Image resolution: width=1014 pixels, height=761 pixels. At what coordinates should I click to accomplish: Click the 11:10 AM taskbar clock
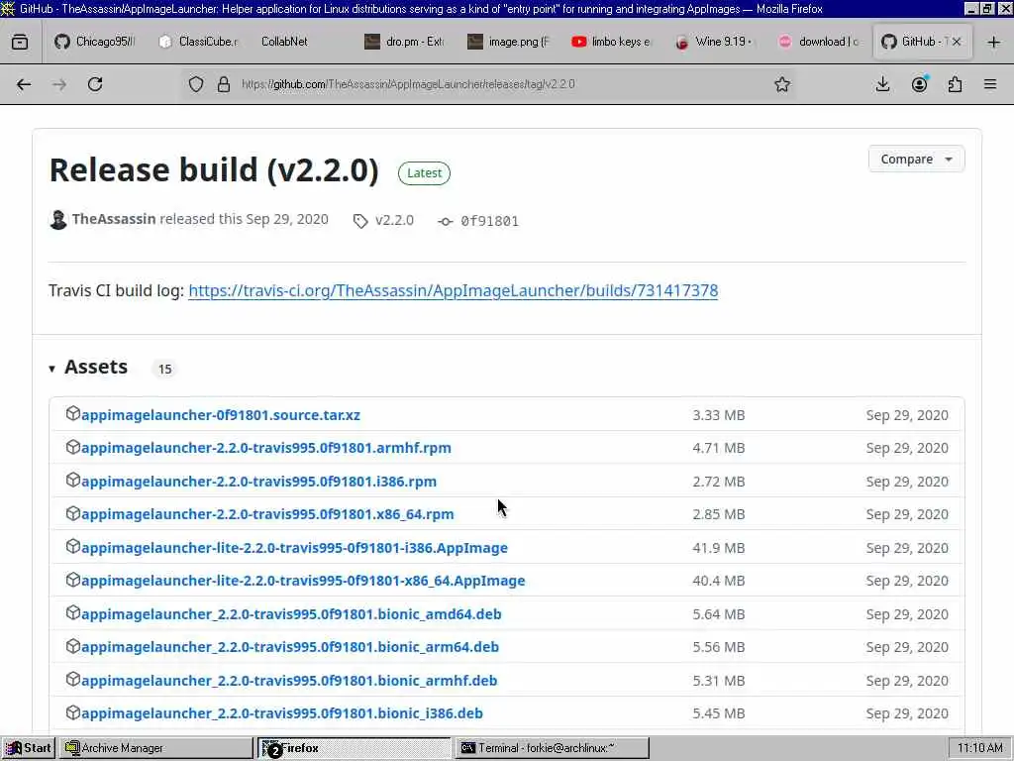(979, 748)
